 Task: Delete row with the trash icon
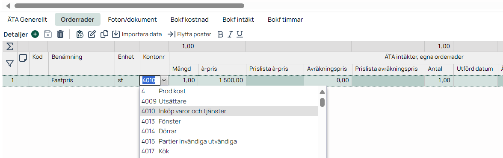[x=60, y=34]
